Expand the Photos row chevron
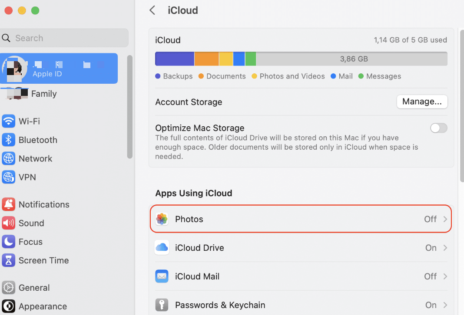 [445, 219]
